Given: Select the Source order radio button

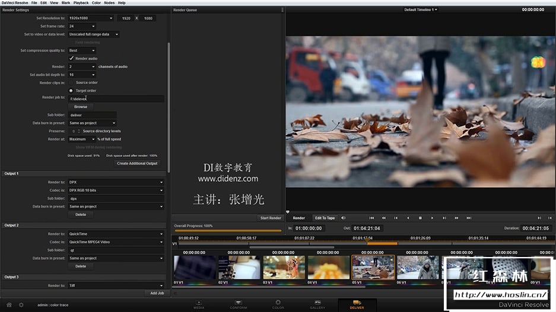Looking at the screenshot, I should coord(71,82).
